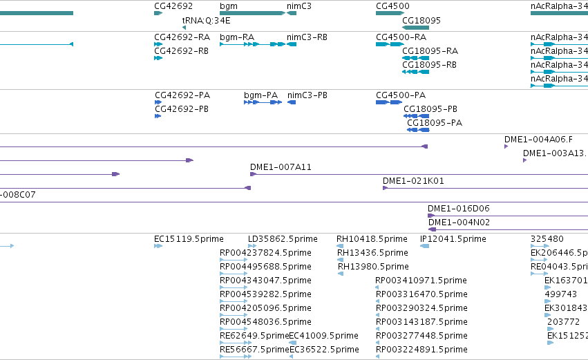
Task: Click the CG42692 gene label
Action: coord(173,6)
